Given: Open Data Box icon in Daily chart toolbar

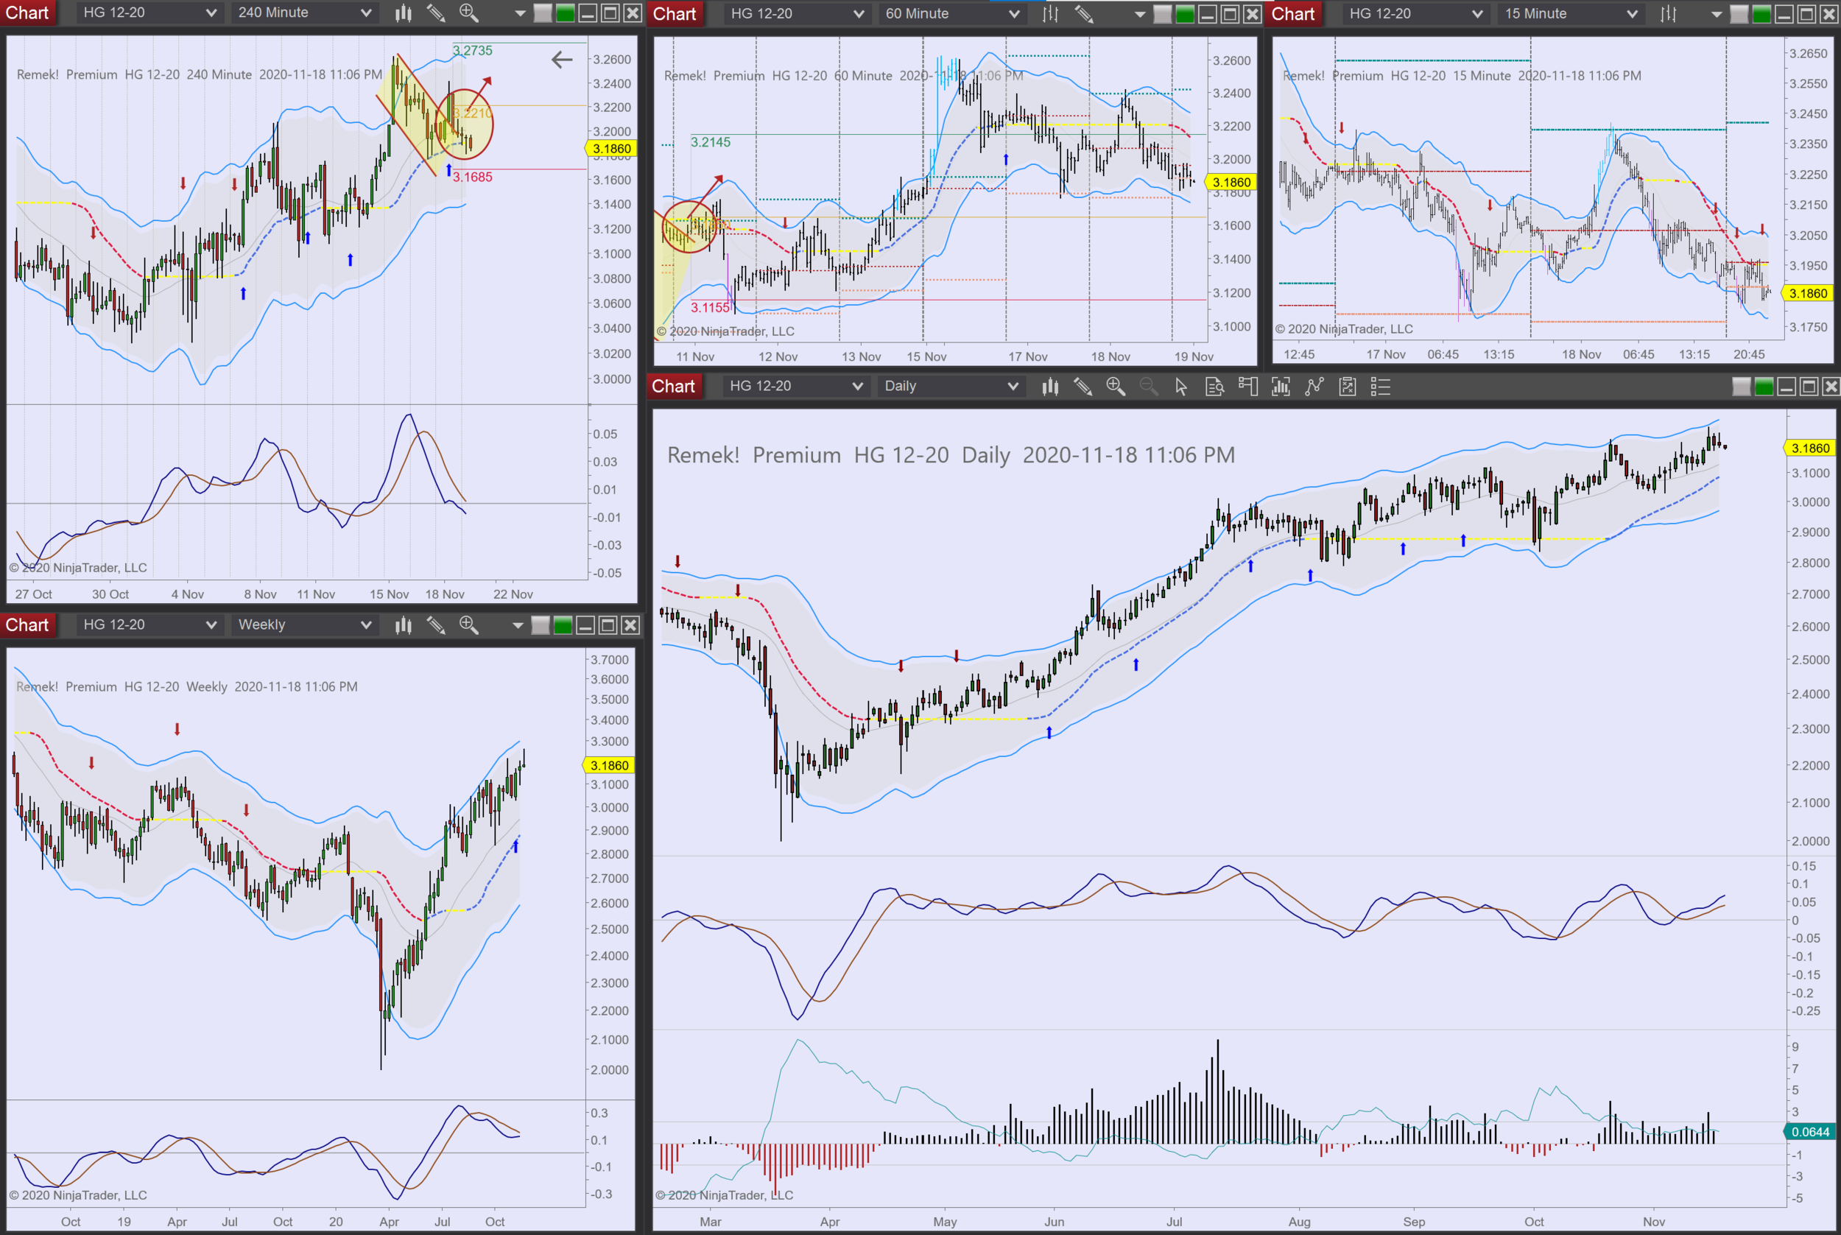Looking at the screenshot, I should [x=1214, y=386].
